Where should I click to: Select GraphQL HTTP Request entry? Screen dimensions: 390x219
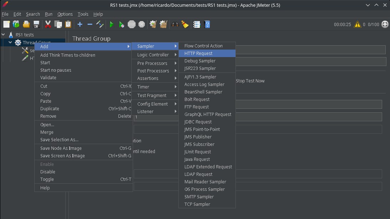pos(207,114)
